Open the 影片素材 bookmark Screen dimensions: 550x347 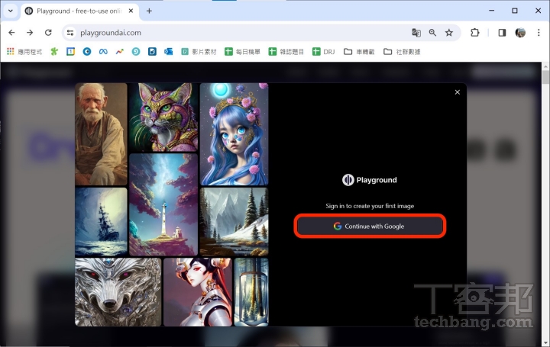click(199, 52)
